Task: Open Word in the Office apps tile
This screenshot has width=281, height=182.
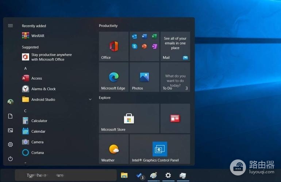Action: tap(144, 36)
